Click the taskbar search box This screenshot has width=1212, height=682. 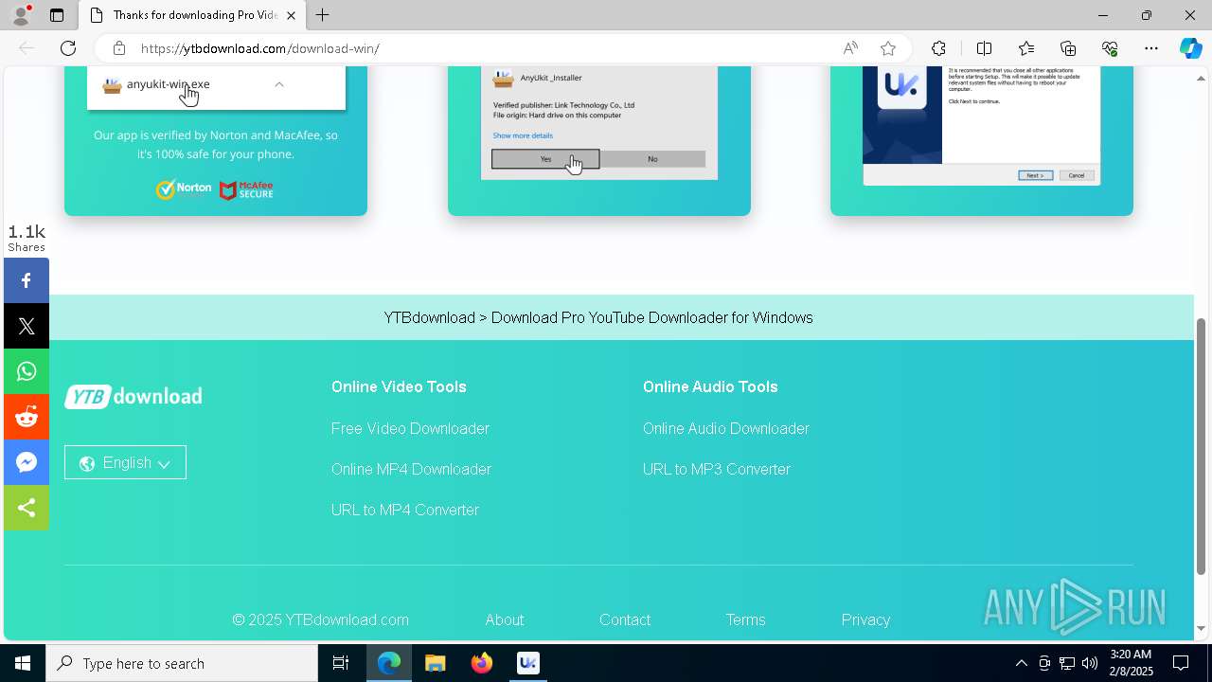(x=182, y=663)
